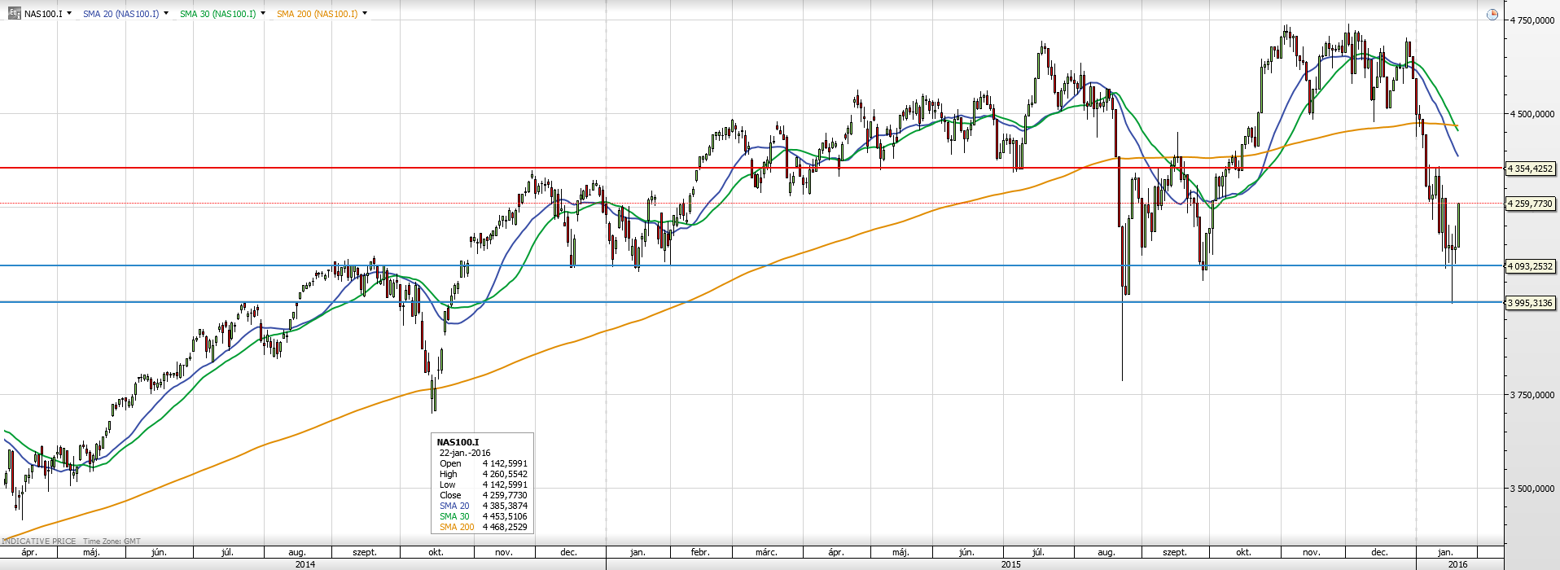Click the 'dec.' 2015 month label
The image size is (1560, 570).
1379,552
